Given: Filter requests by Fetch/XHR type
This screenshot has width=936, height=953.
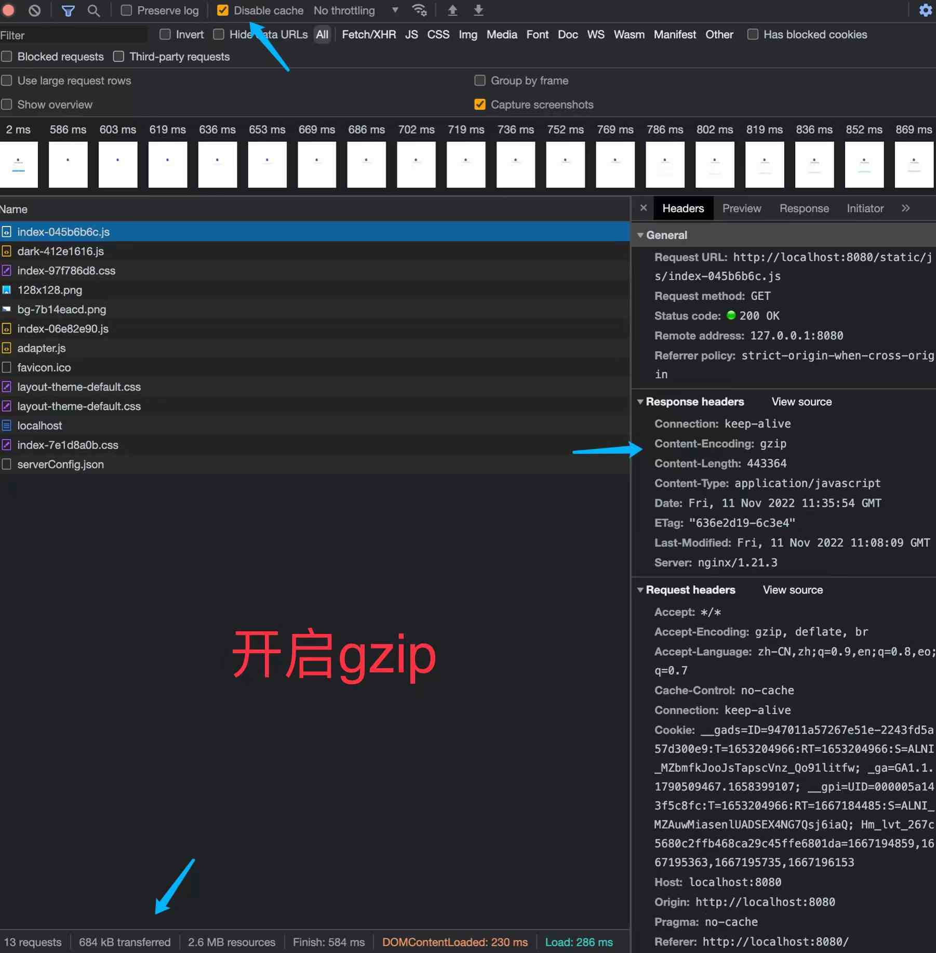Looking at the screenshot, I should coord(368,35).
